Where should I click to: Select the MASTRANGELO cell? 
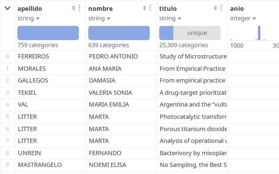point(40,165)
